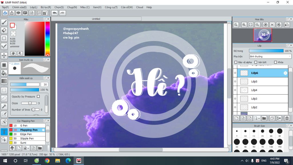Fit canvas to window in navigator
The height and width of the screenshot is (165, 293).
251,25
